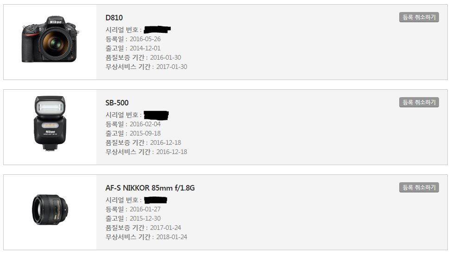The height and width of the screenshot is (253, 452).
Task: Cancel registration for the SB-500
Action: click(419, 102)
